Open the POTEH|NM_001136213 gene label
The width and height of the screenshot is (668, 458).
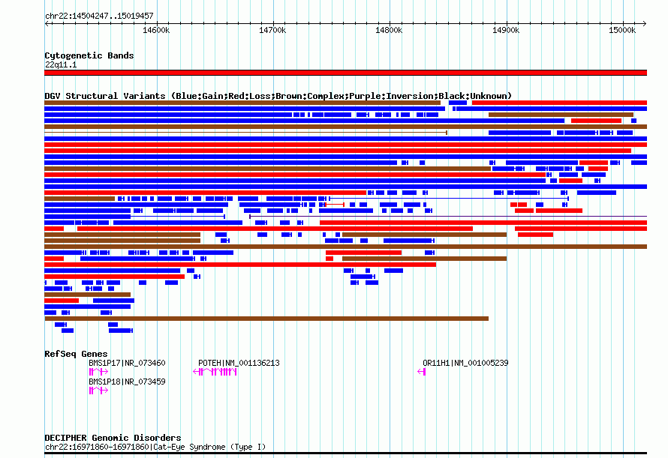tap(239, 363)
